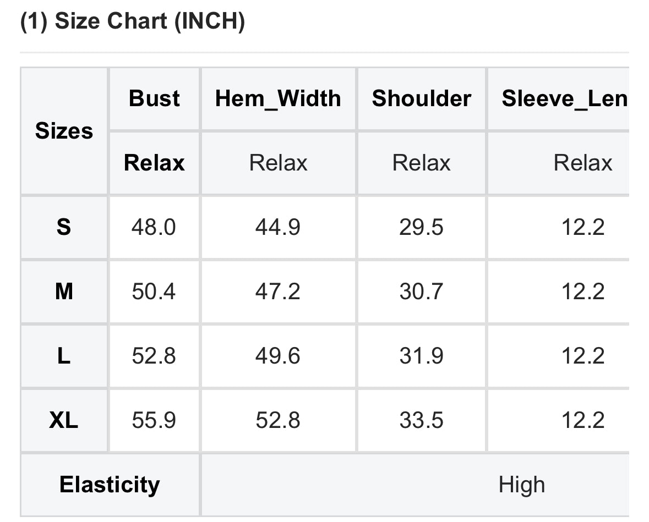Click the Sleeve_Length column header
649x522 pixels.
[x=564, y=99]
